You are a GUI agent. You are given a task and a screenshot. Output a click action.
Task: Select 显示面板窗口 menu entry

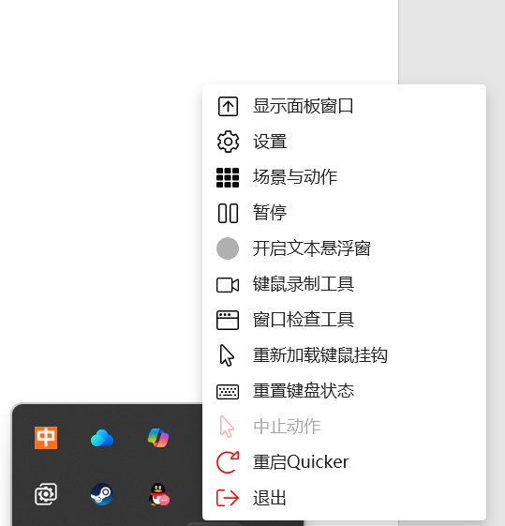coord(344,106)
